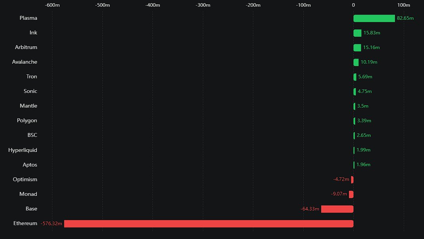This screenshot has height=239, width=424.
Task: Select the Base chain label
Action: tap(31, 209)
